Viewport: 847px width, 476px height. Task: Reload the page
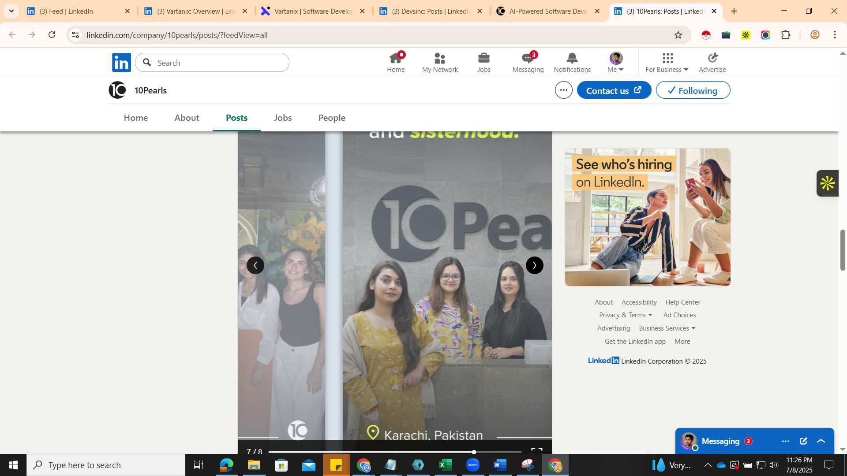[52, 35]
